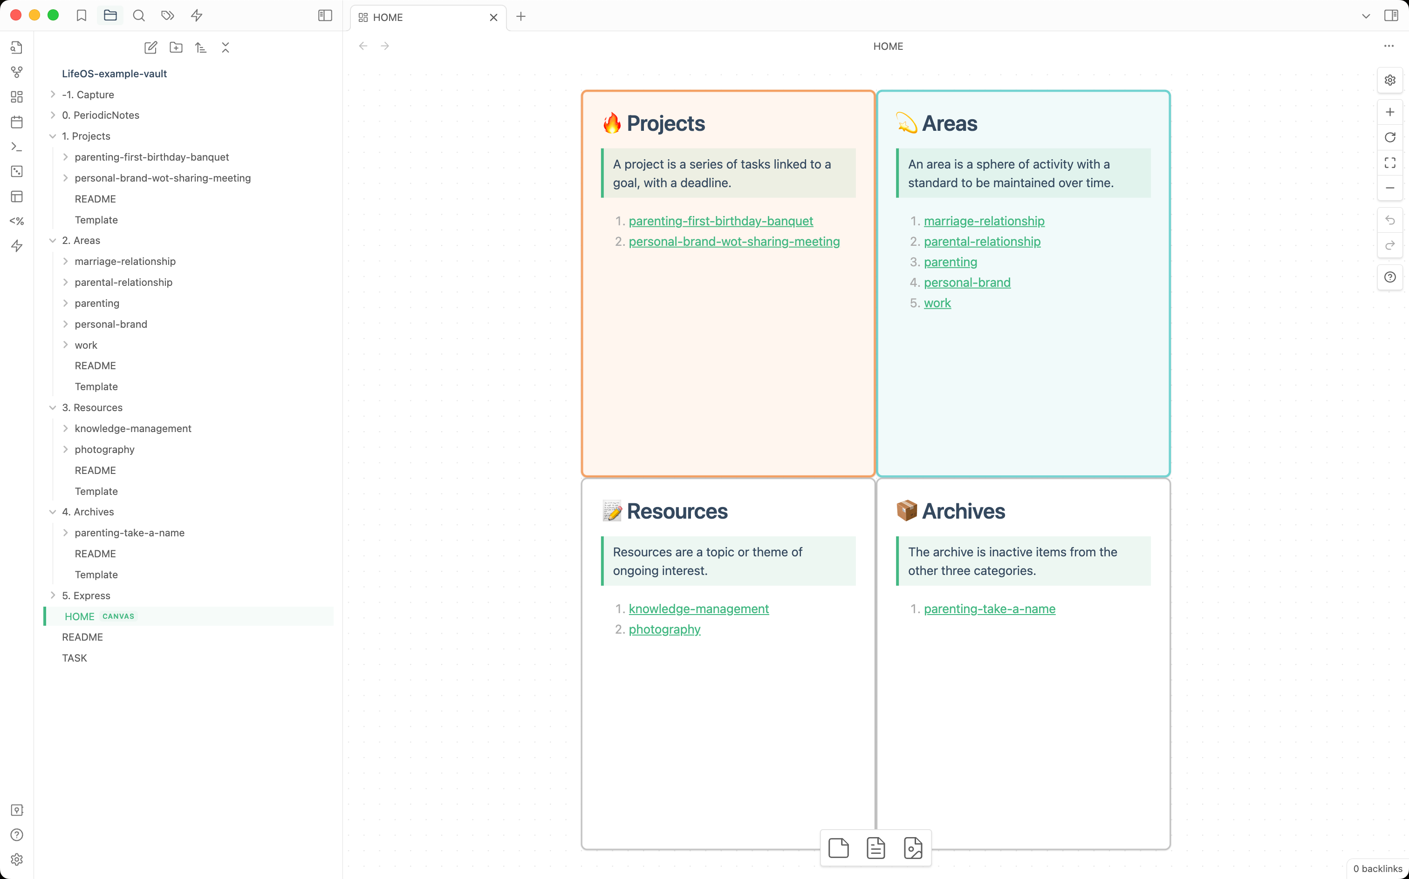Follow the marriage-relationship link in Areas
Viewport: 1409px width, 879px height.
coord(984,221)
